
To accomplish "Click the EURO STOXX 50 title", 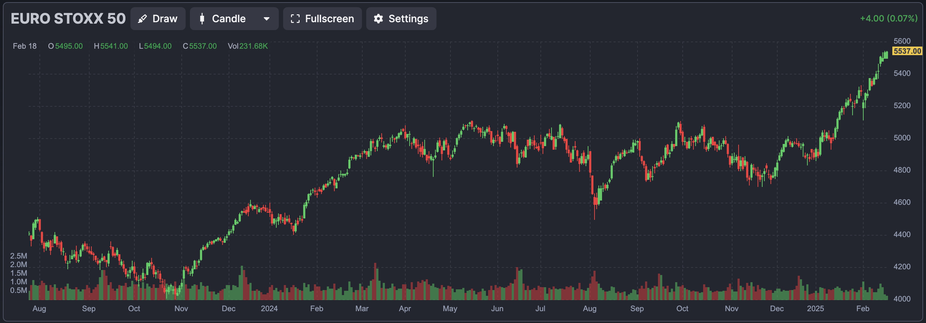I will (68, 19).
